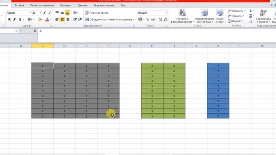Click the borders icon

(30, 19)
